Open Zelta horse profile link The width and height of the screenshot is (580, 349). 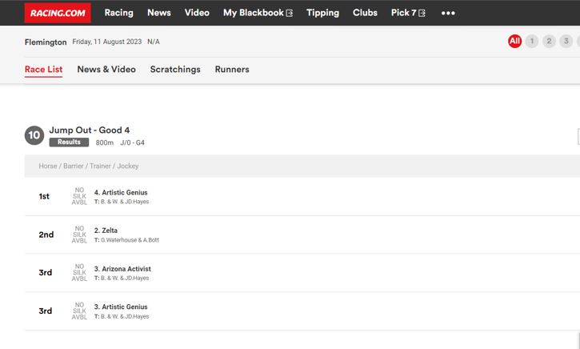click(109, 231)
